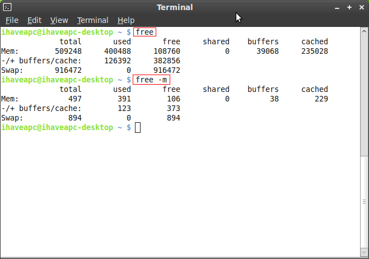Click the used value 391
Screen dimensions: 369x259
pos(124,99)
